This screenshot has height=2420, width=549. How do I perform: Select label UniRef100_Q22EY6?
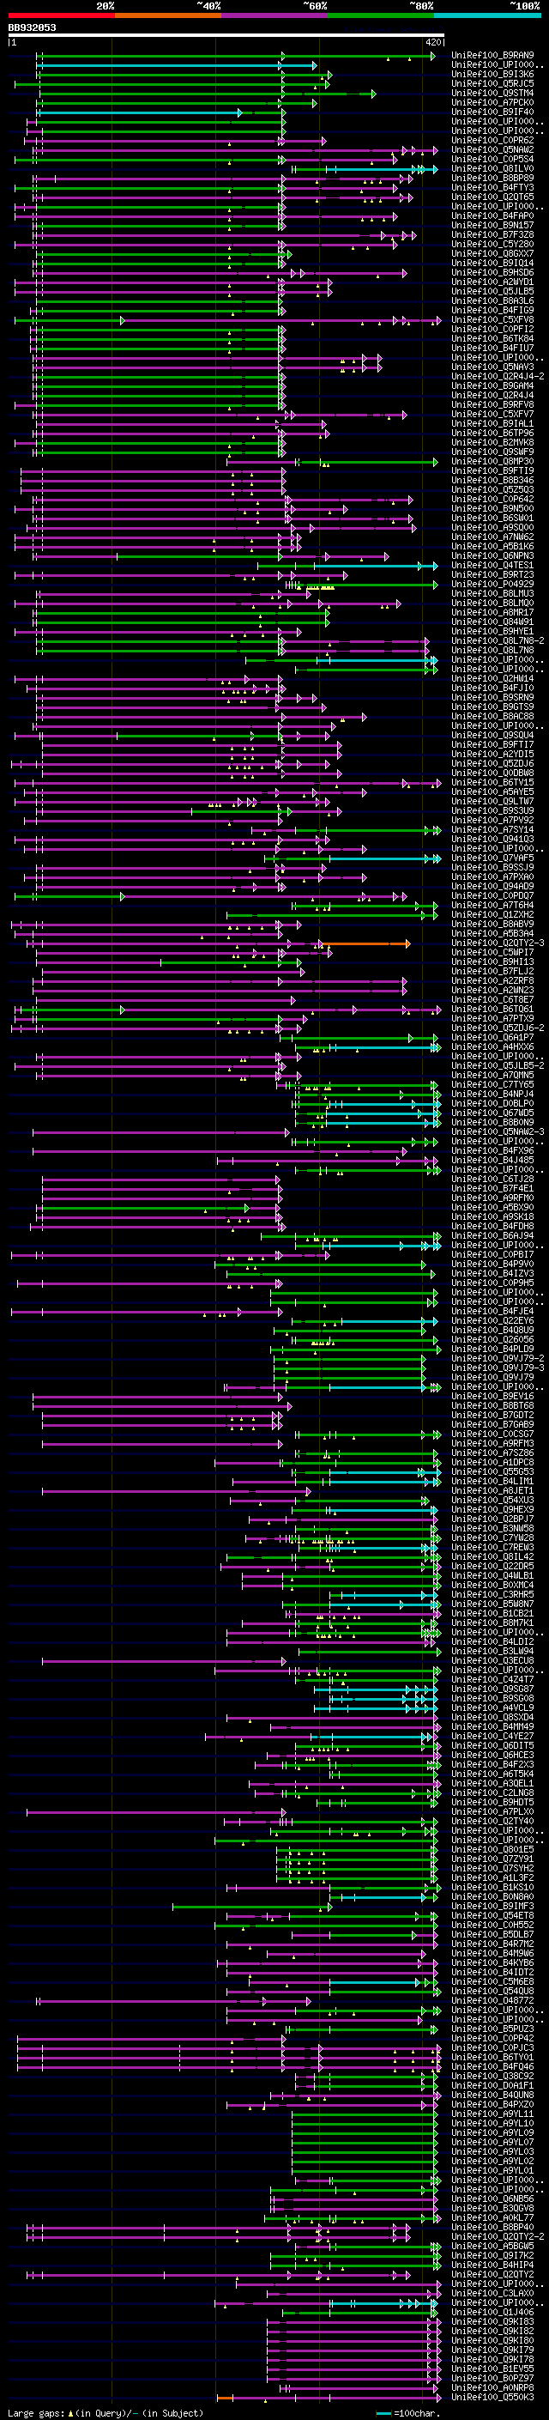pos(492,1322)
